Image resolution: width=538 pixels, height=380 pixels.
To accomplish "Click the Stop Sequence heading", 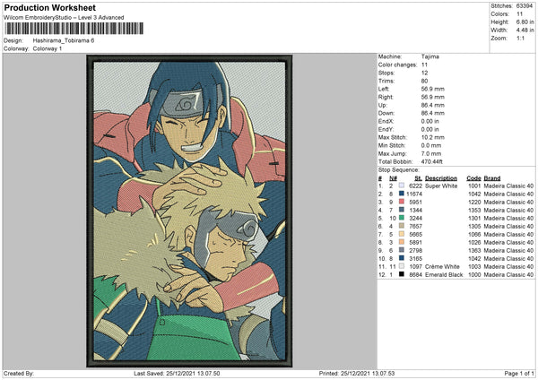I will 399,169.
